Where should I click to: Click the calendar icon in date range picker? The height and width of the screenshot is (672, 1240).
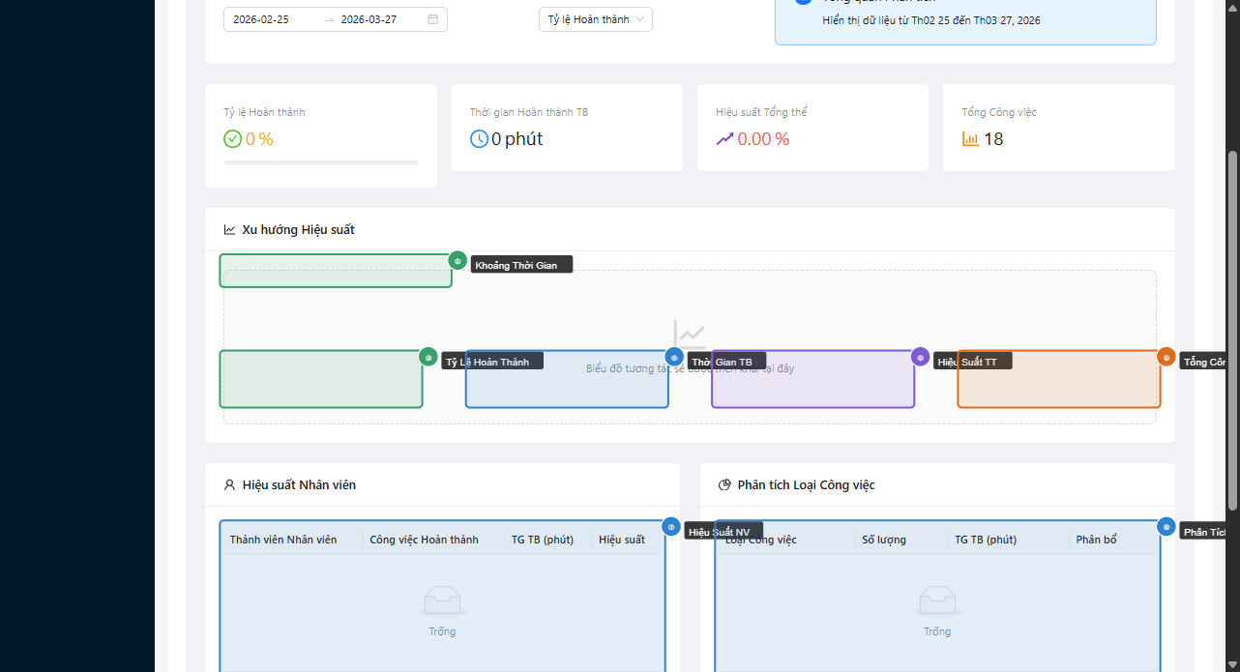pos(432,19)
